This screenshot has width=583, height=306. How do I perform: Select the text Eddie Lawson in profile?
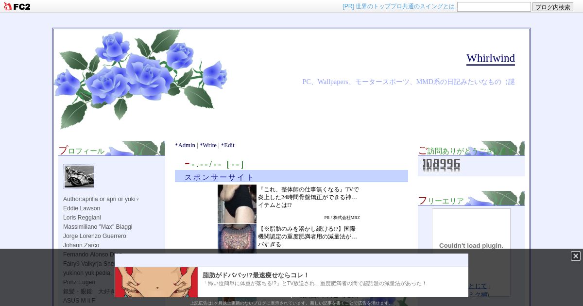coord(82,208)
